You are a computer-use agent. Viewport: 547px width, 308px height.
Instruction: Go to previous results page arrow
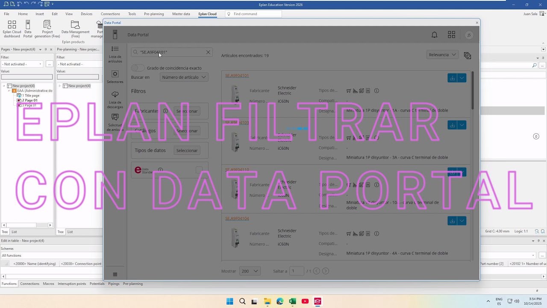(x=317, y=271)
